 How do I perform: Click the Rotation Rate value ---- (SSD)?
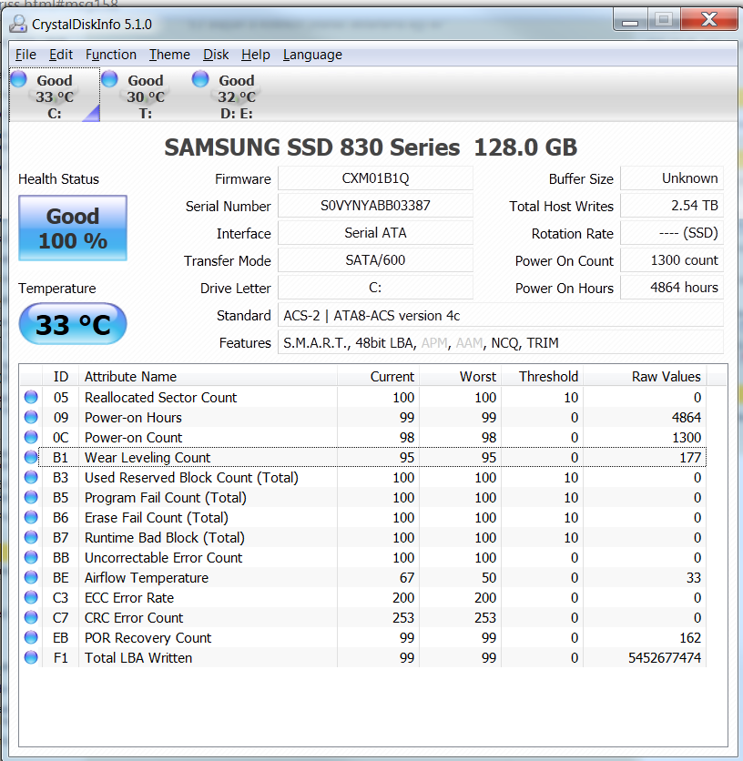672,233
